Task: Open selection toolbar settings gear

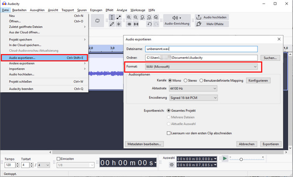Action: 172,165
